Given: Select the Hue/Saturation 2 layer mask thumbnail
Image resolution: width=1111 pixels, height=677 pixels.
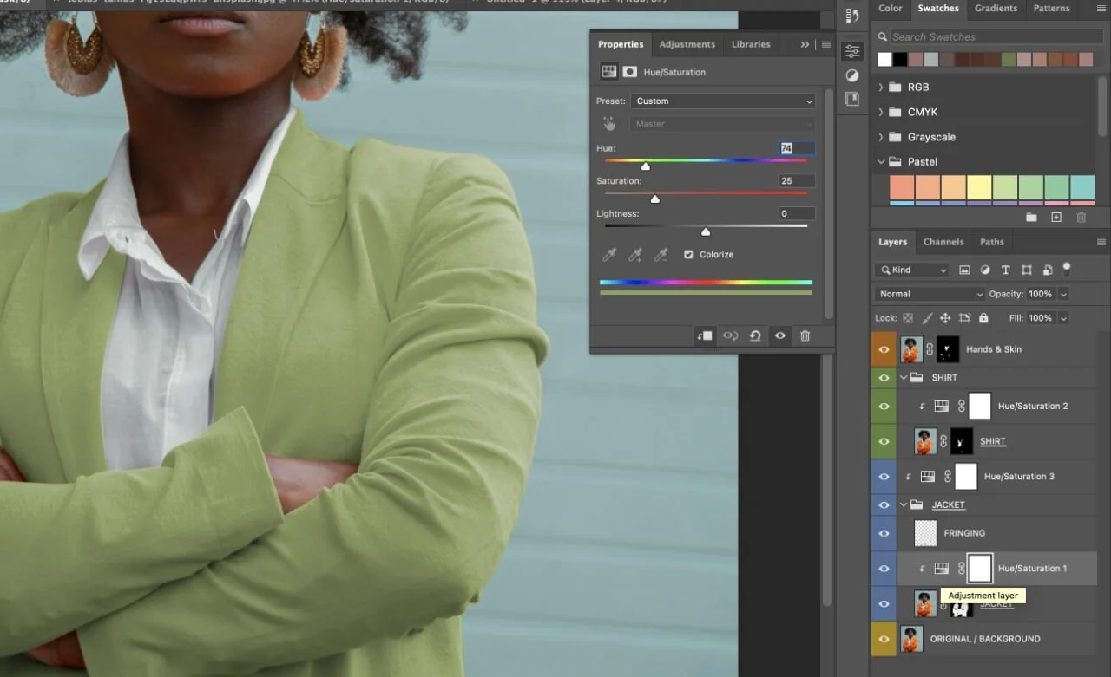Looking at the screenshot, I should (x=979, y=406).
